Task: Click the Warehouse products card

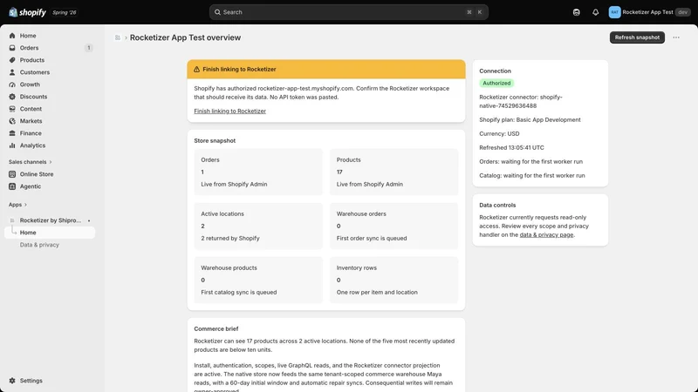Action: 258,280
